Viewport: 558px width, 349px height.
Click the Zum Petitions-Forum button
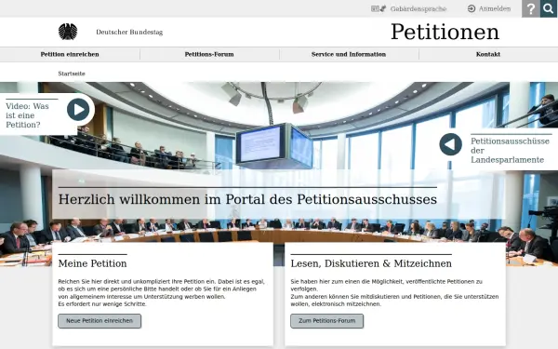coord(326,320)
